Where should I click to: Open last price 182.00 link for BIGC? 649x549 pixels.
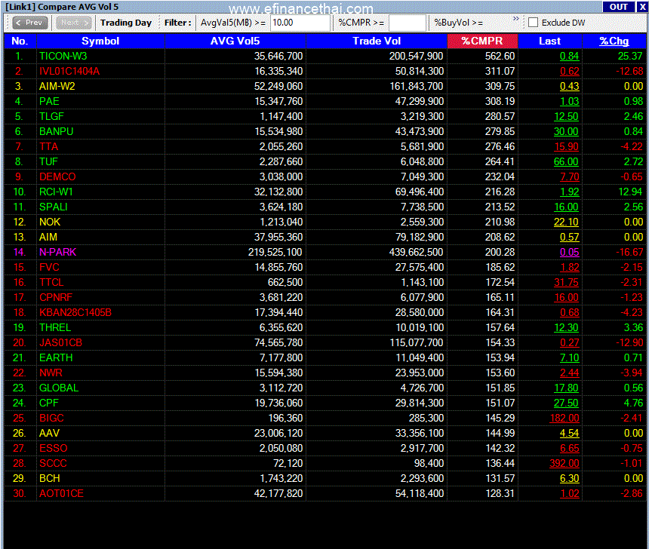coord(564,419)
